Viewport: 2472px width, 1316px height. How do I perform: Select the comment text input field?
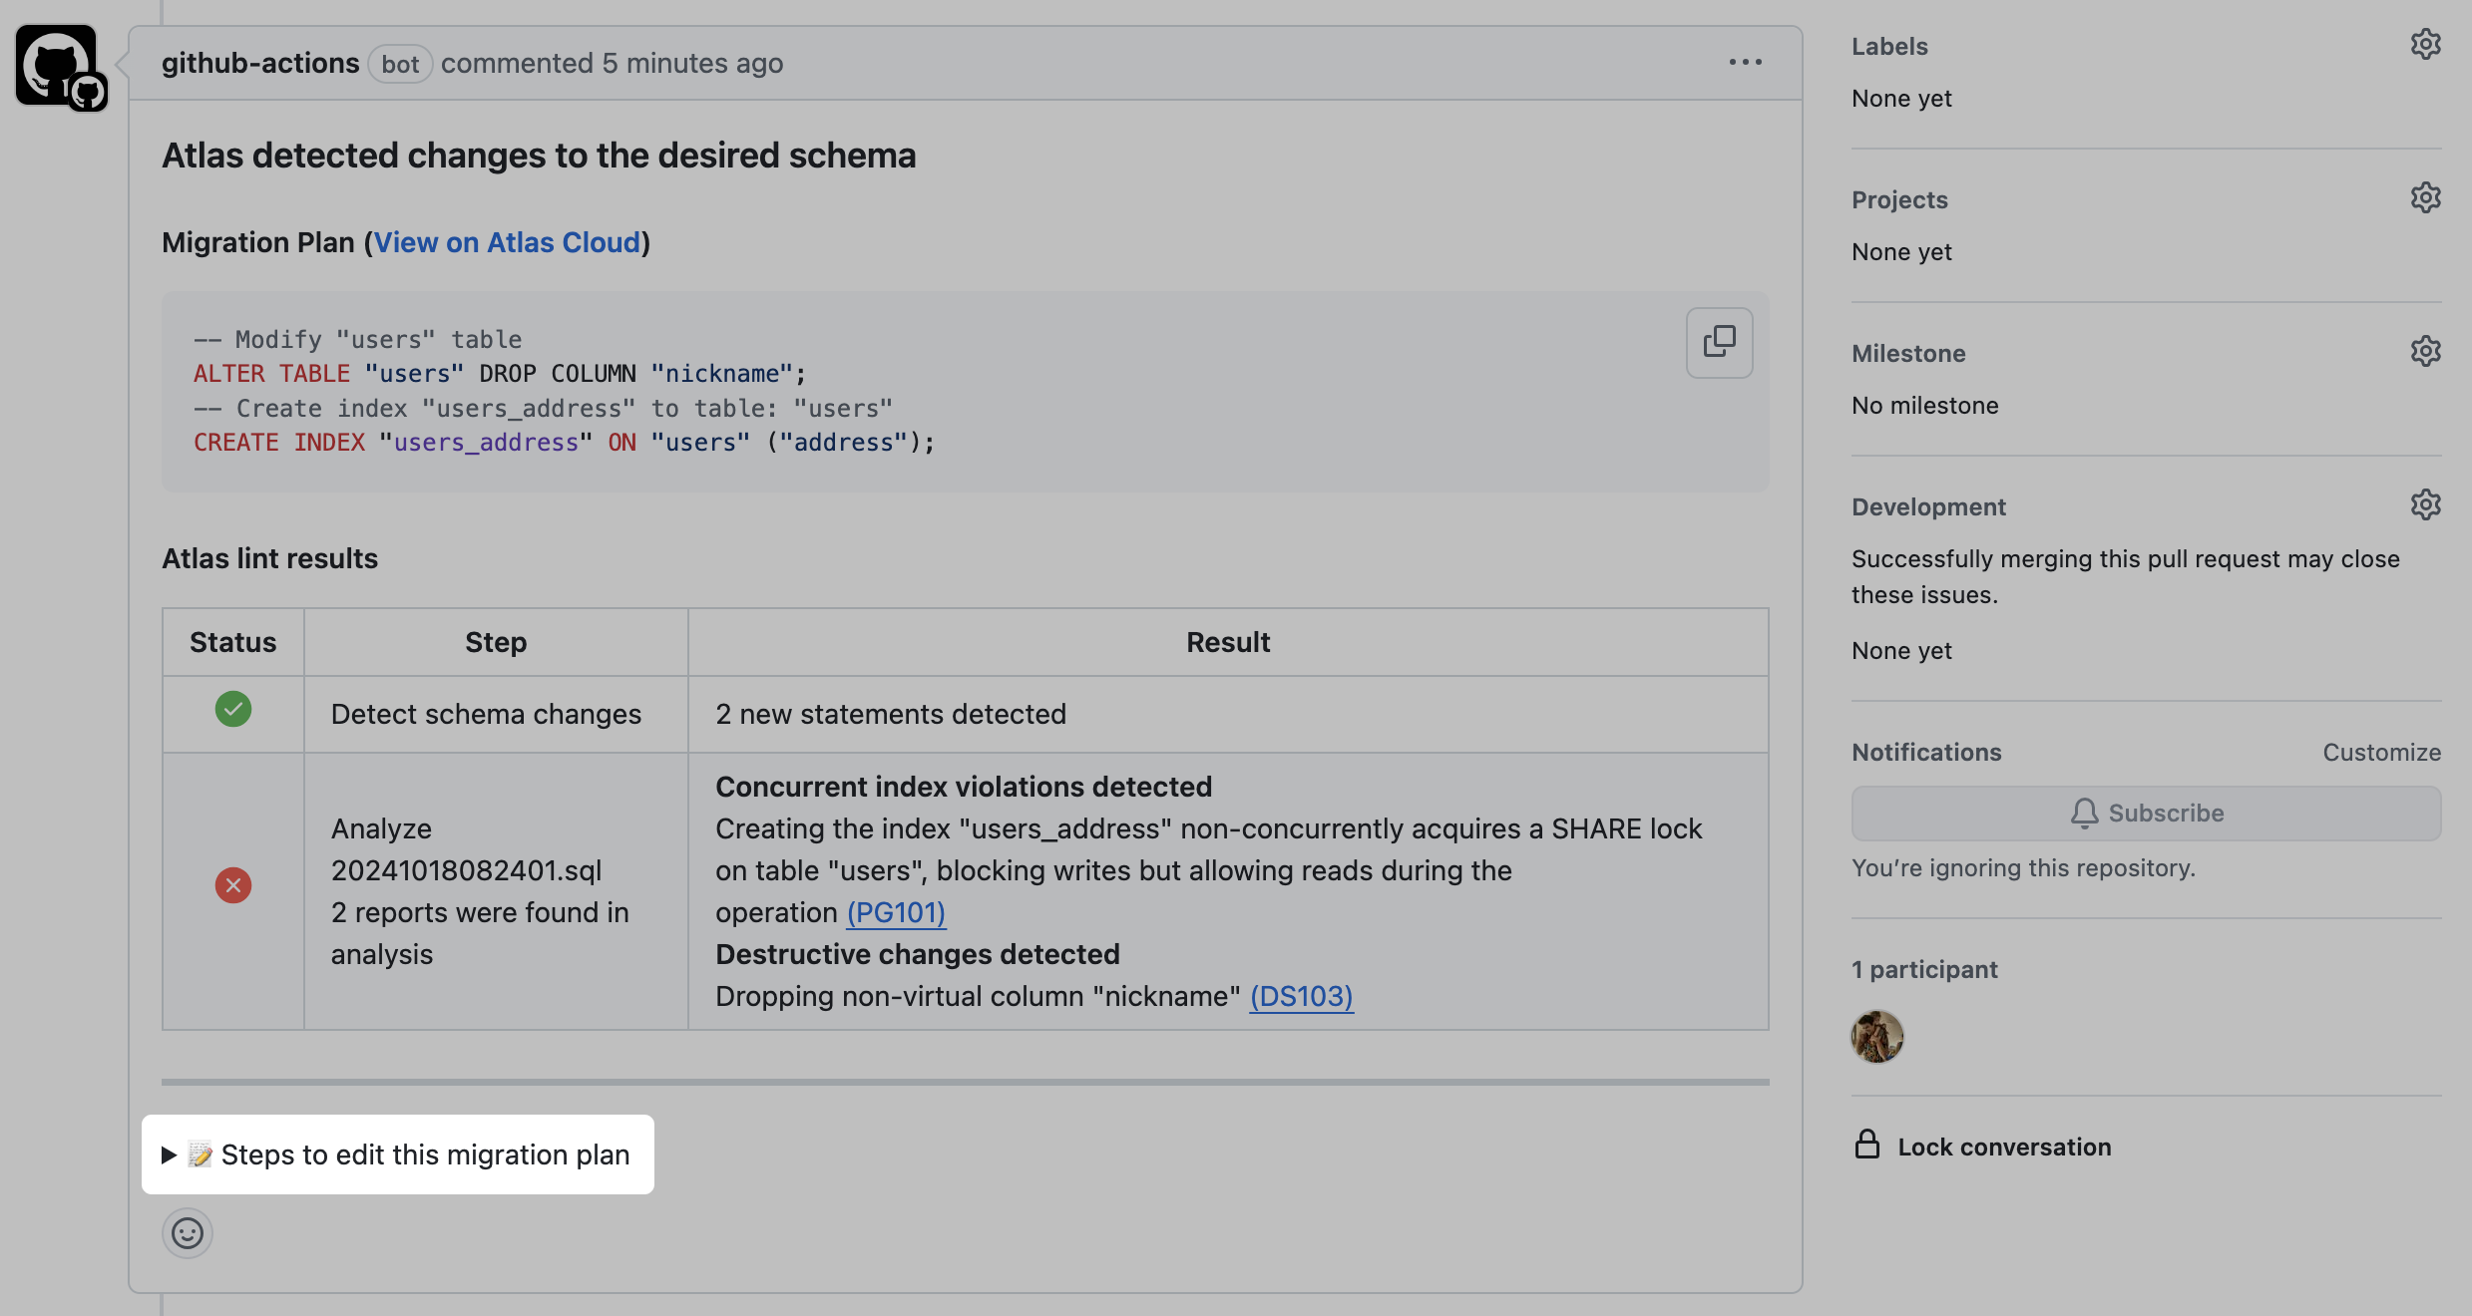tap(188, 1231)
